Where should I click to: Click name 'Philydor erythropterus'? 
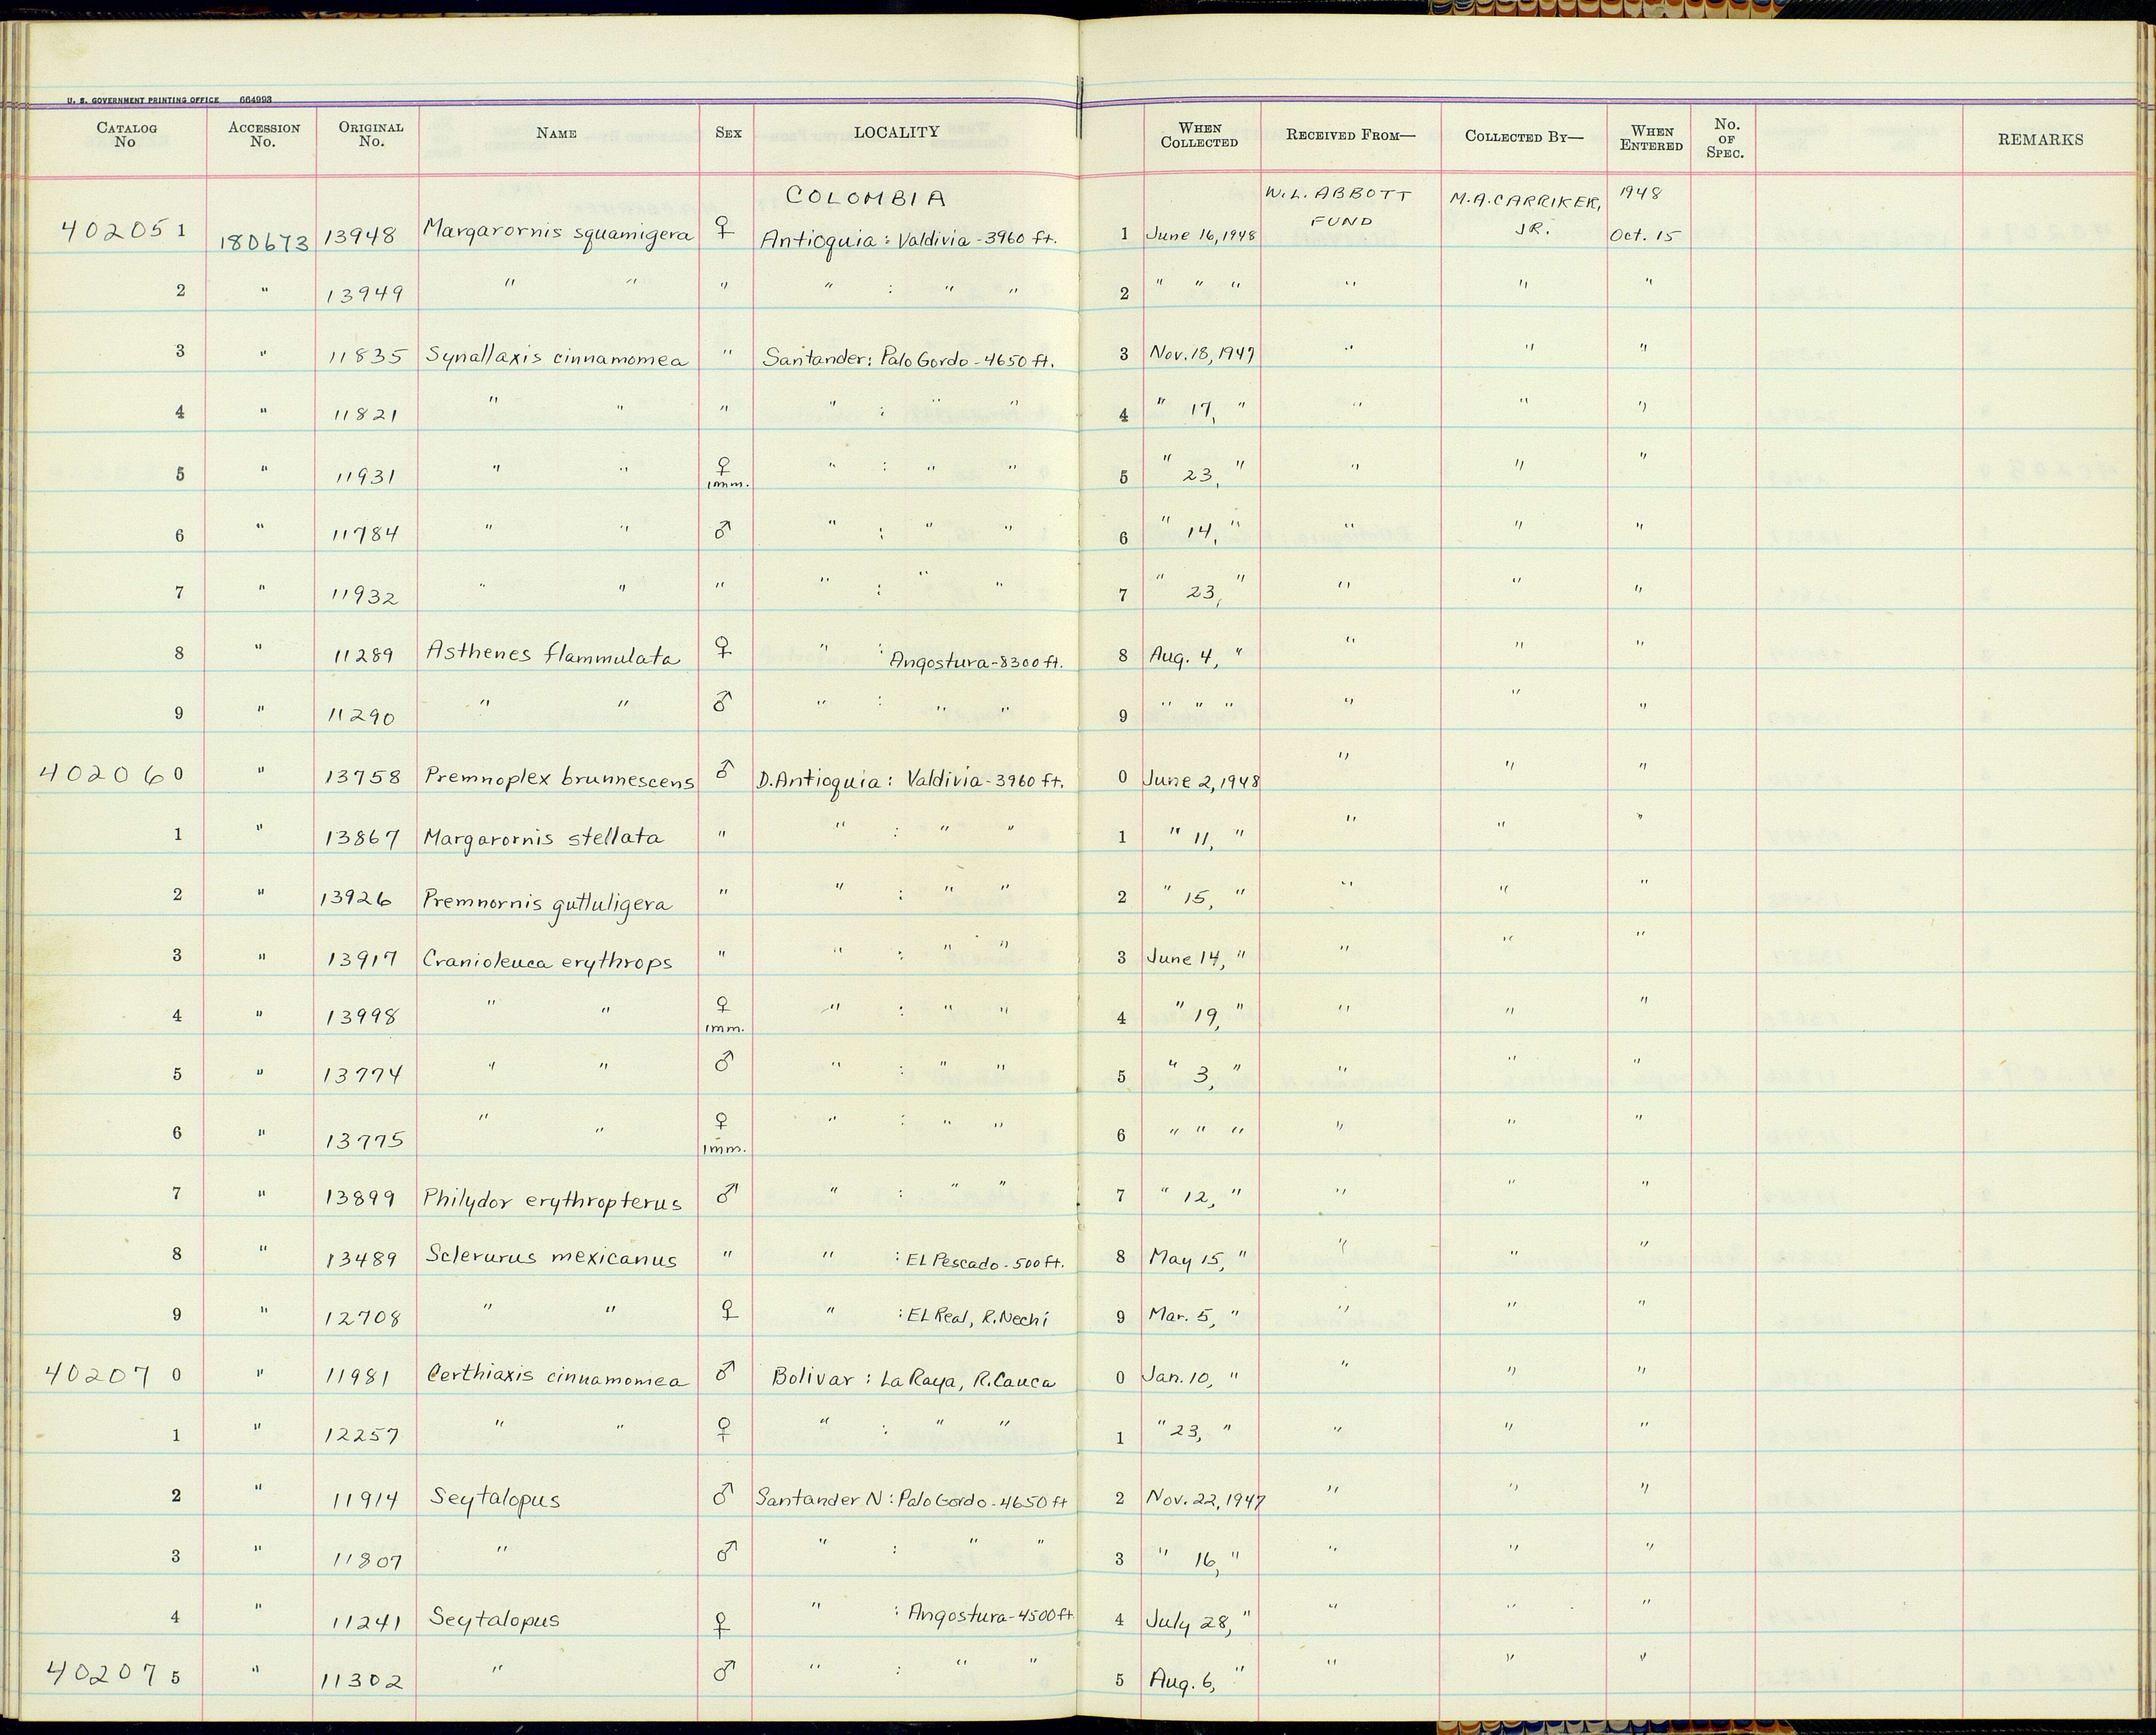(x=553, y=1200)
